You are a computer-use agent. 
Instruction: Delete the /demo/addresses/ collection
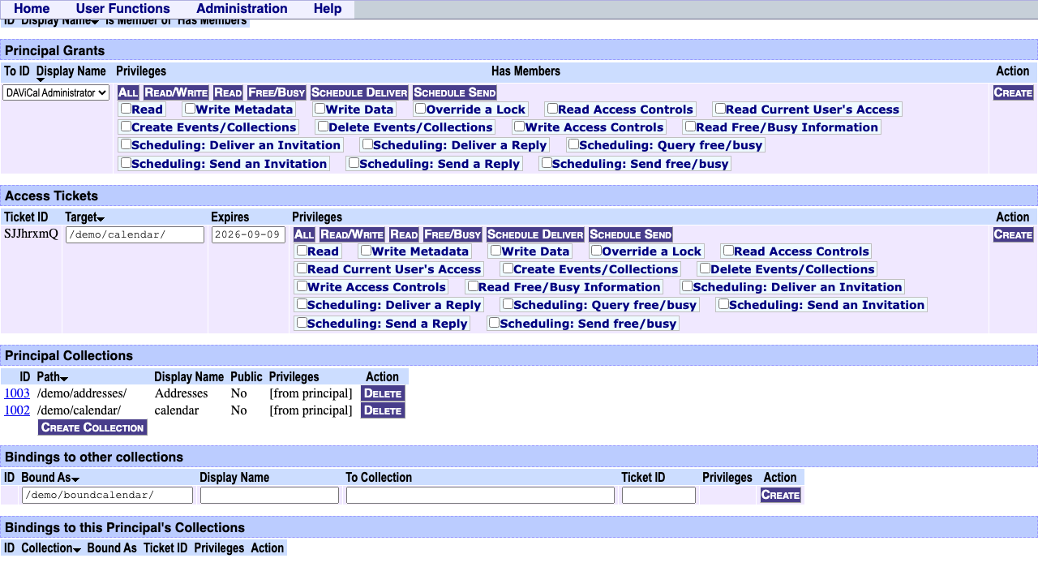pyautogui.click(x=383, y=393)
